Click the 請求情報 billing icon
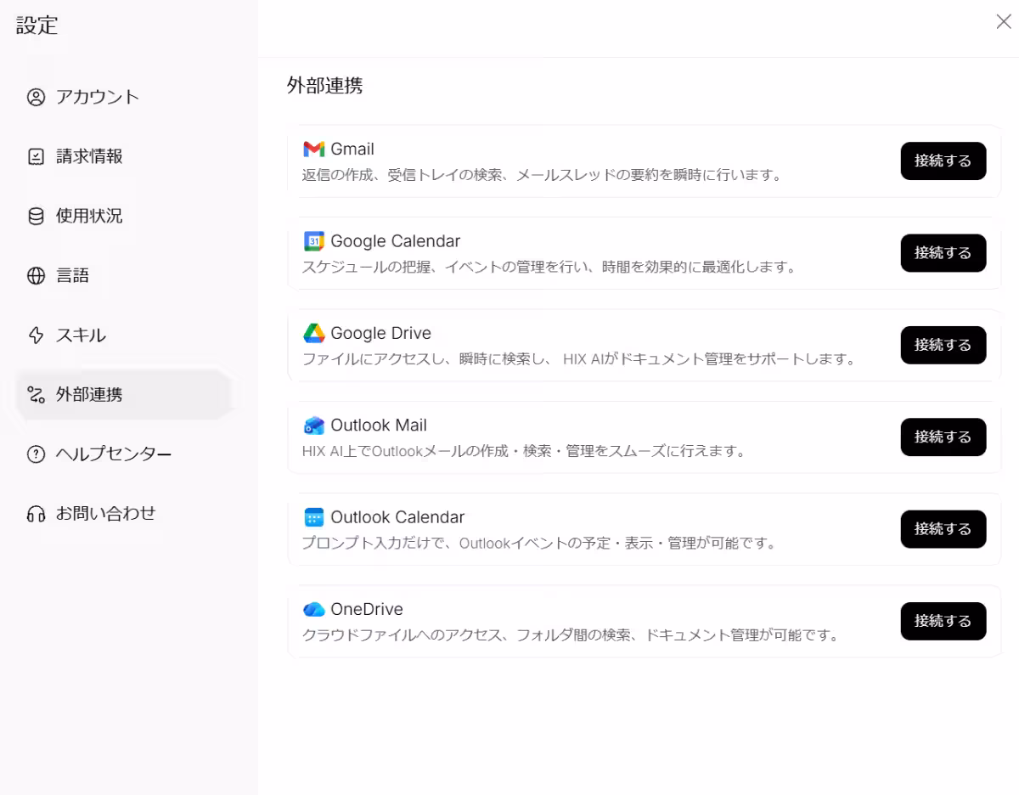 pyautogui.click(x=36, y=156)
